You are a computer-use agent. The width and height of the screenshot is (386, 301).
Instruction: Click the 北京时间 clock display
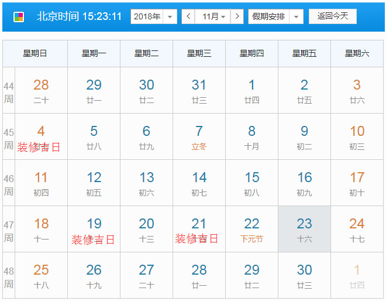point(79,16)
